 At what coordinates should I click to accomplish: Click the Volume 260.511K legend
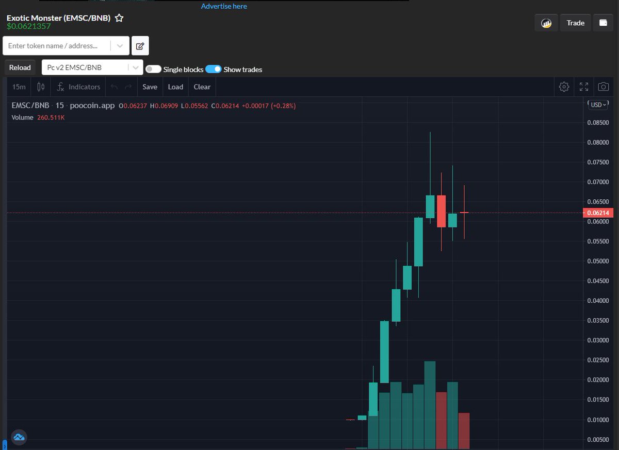click(x=38, y=117)
